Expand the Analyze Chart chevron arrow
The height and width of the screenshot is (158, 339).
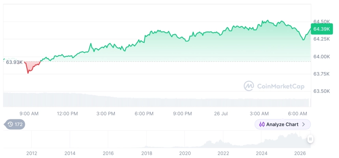[x=304, y=124]
